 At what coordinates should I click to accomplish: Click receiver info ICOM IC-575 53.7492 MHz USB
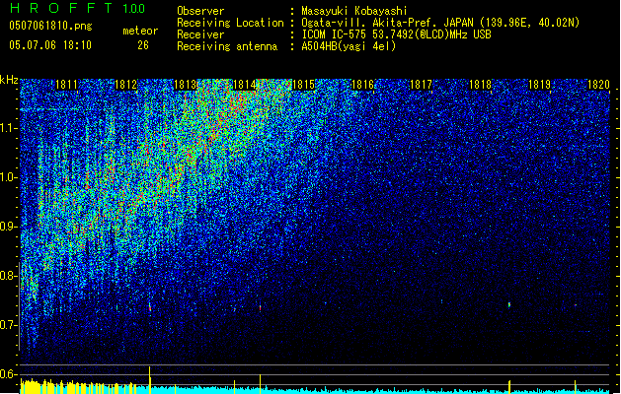[396, 34]
